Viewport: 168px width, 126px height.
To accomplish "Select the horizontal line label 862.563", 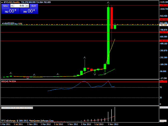I will pyautogui.click(x=164, y=20).
